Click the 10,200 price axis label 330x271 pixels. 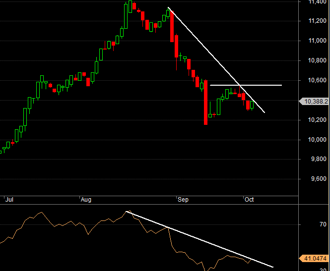tap(317, 120)
